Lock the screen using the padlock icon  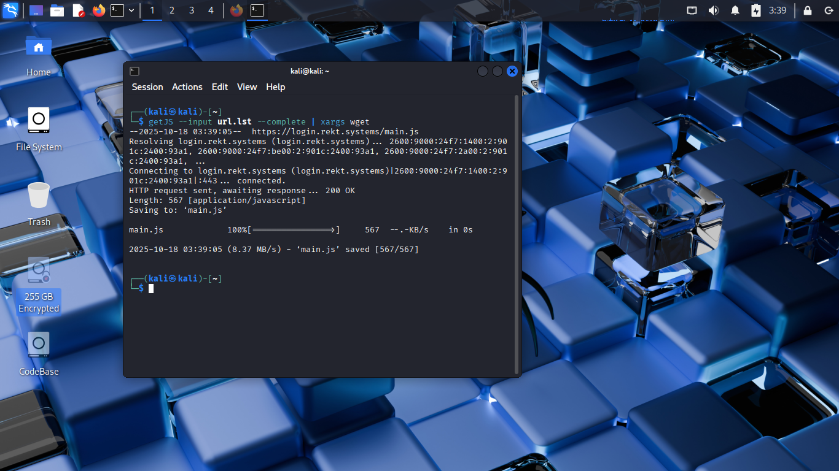pyautogui.click(x=808, y=10)
